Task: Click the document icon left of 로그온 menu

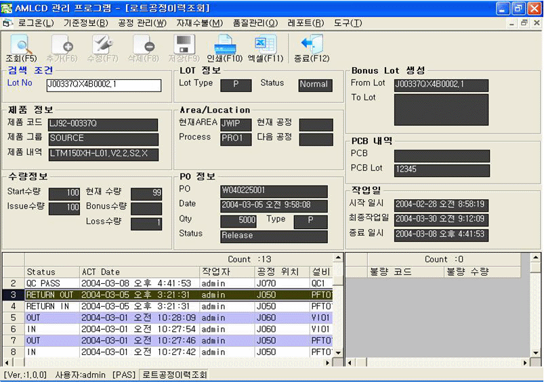Action: click(x=7, y=23)
